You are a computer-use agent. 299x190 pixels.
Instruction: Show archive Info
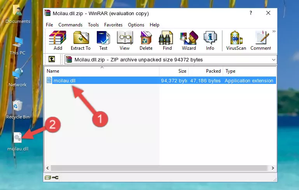click(x=210, y=40)
